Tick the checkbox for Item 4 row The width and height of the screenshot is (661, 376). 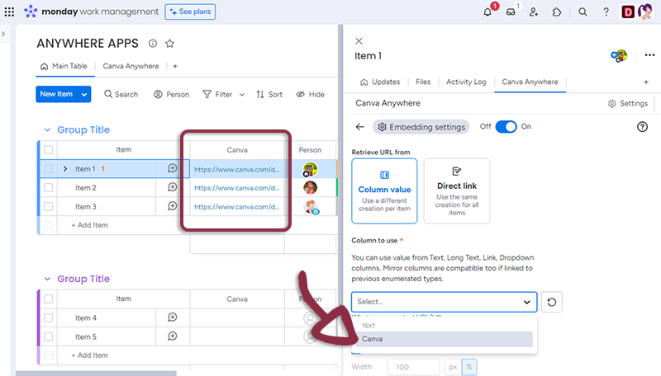click(49, 317)
